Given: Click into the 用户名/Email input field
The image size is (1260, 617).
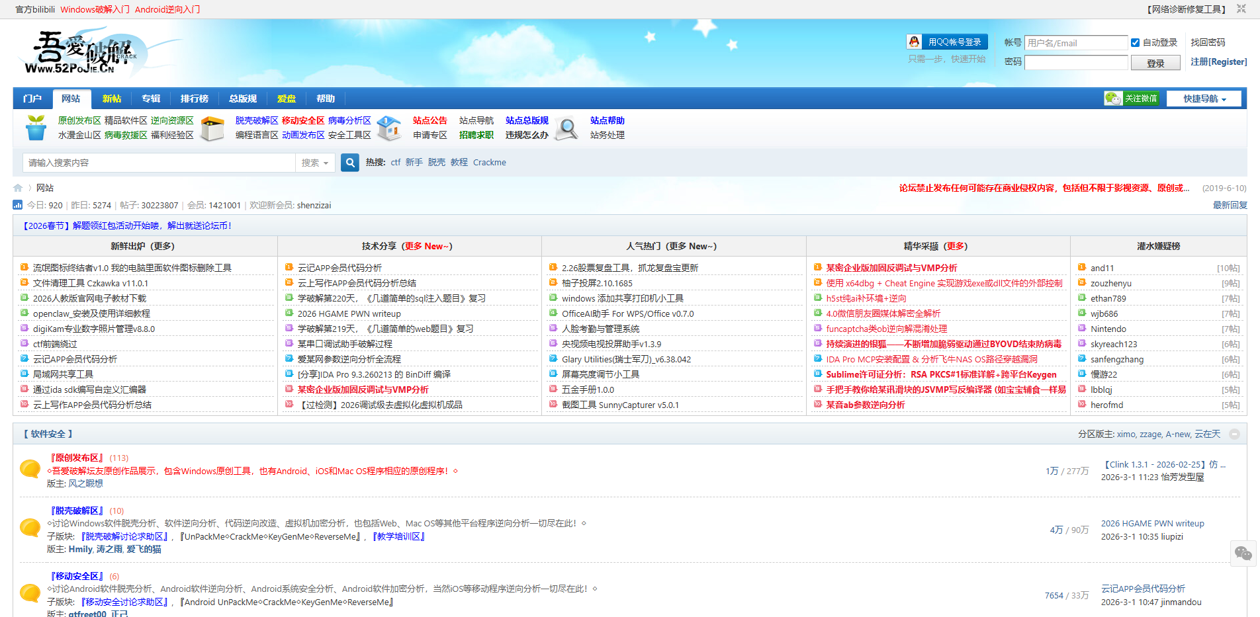Looking at the screenshot, I should [x=1075, y=43].
